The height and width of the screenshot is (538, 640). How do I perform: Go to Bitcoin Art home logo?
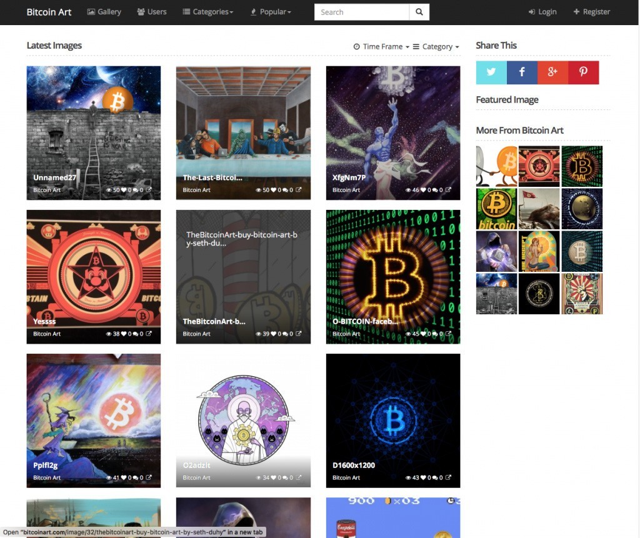click(49, 12)
